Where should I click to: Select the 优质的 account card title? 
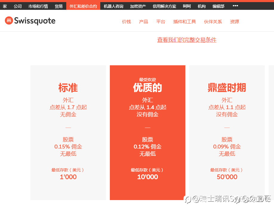click(147, 88)
